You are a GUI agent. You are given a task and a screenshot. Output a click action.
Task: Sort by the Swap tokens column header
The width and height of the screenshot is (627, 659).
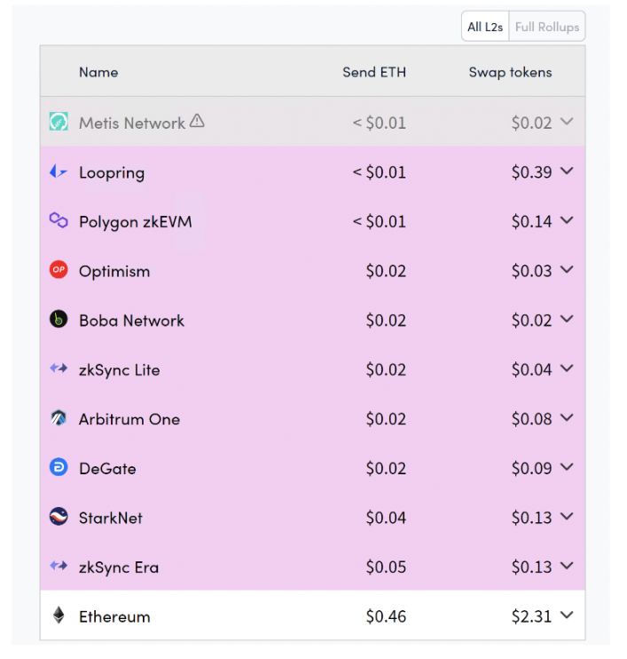coord(510,72)
